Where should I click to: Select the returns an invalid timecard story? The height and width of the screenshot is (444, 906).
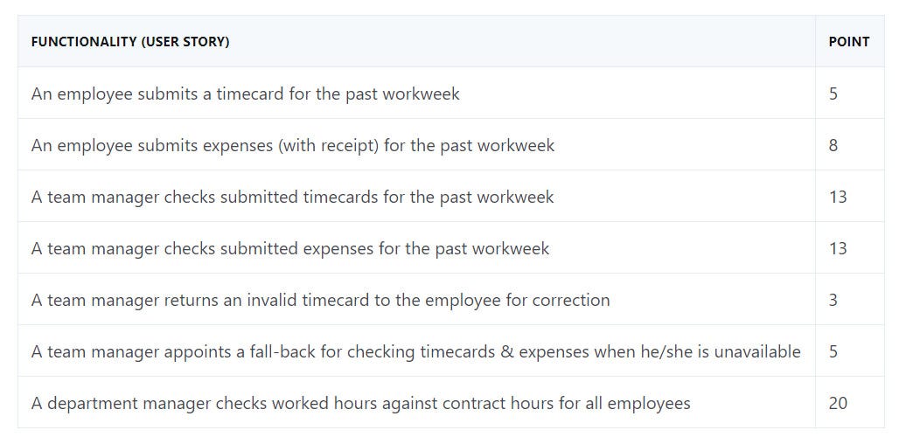321,301
